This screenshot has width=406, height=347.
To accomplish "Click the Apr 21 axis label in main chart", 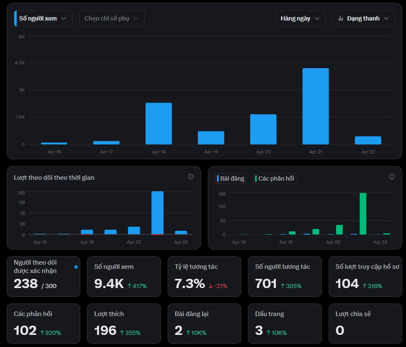I will (316, 152).
